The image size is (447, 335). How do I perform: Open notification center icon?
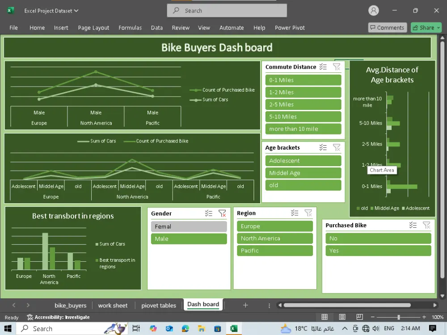432,328
